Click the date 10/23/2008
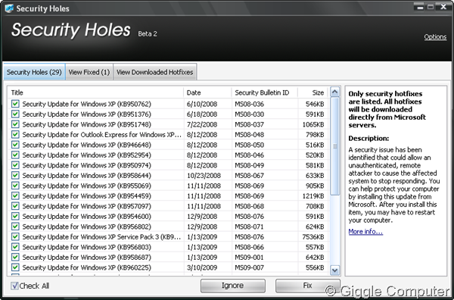454x300 pixels. pos(204,175)
